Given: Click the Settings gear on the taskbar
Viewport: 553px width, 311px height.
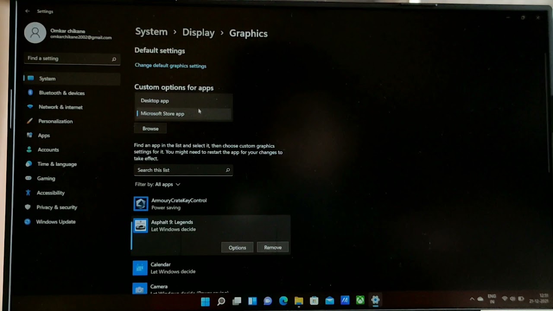Looking at the screenshot, I should [x=375, y=300].
